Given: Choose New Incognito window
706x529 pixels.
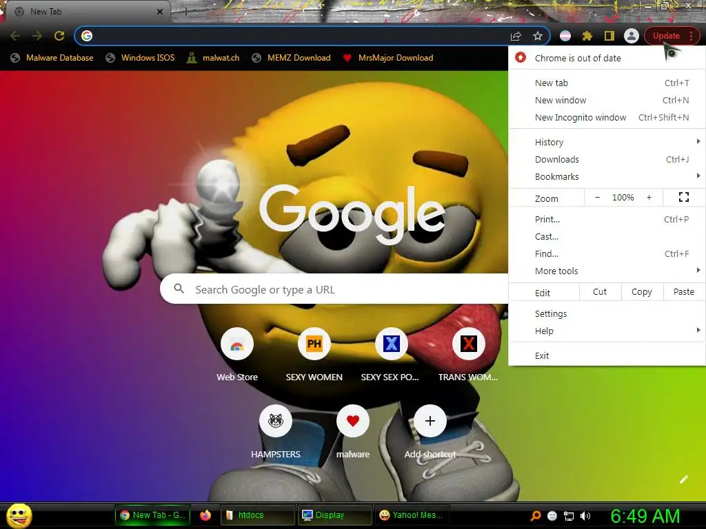Looking at the screenshot, I should (607, 117).
